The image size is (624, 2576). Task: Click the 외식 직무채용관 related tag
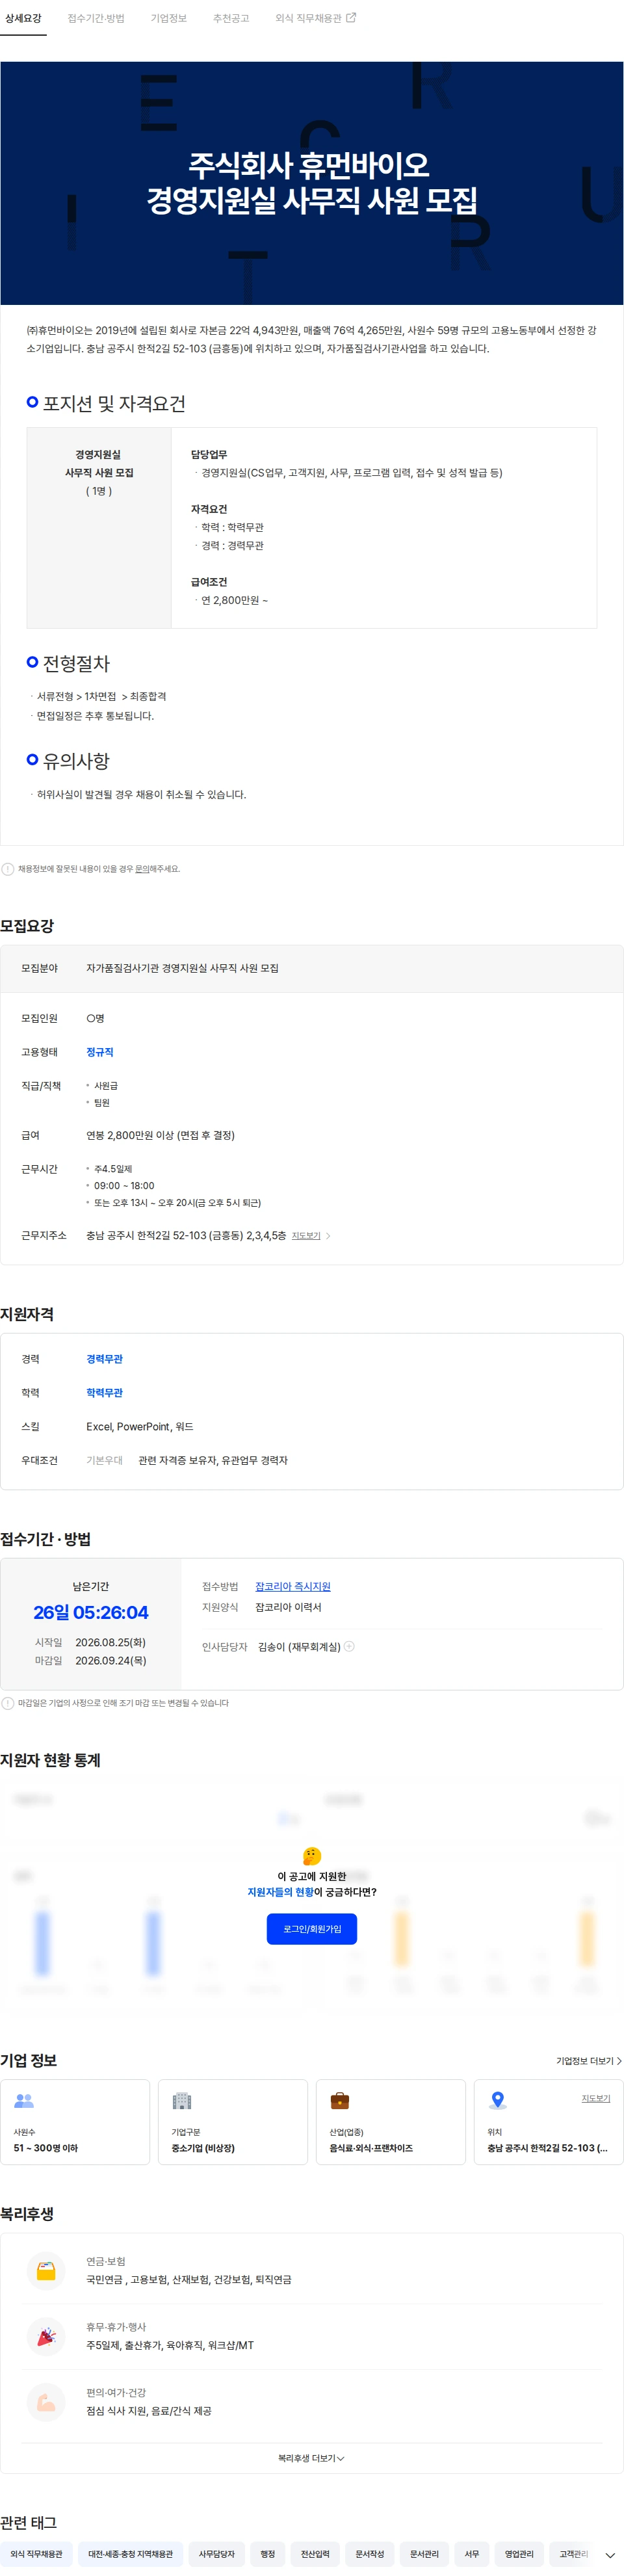point(36,2554)
